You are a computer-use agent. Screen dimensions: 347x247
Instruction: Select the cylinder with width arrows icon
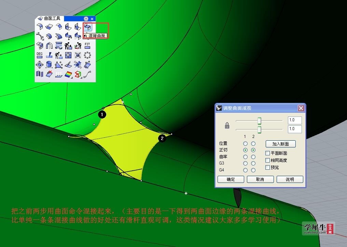[x=49, y=65]
